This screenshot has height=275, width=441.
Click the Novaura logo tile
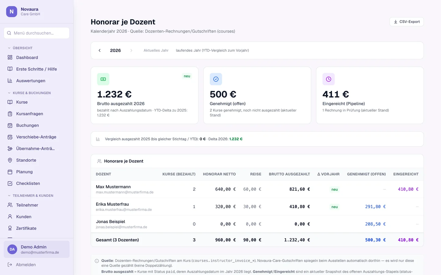click(12, 12)
